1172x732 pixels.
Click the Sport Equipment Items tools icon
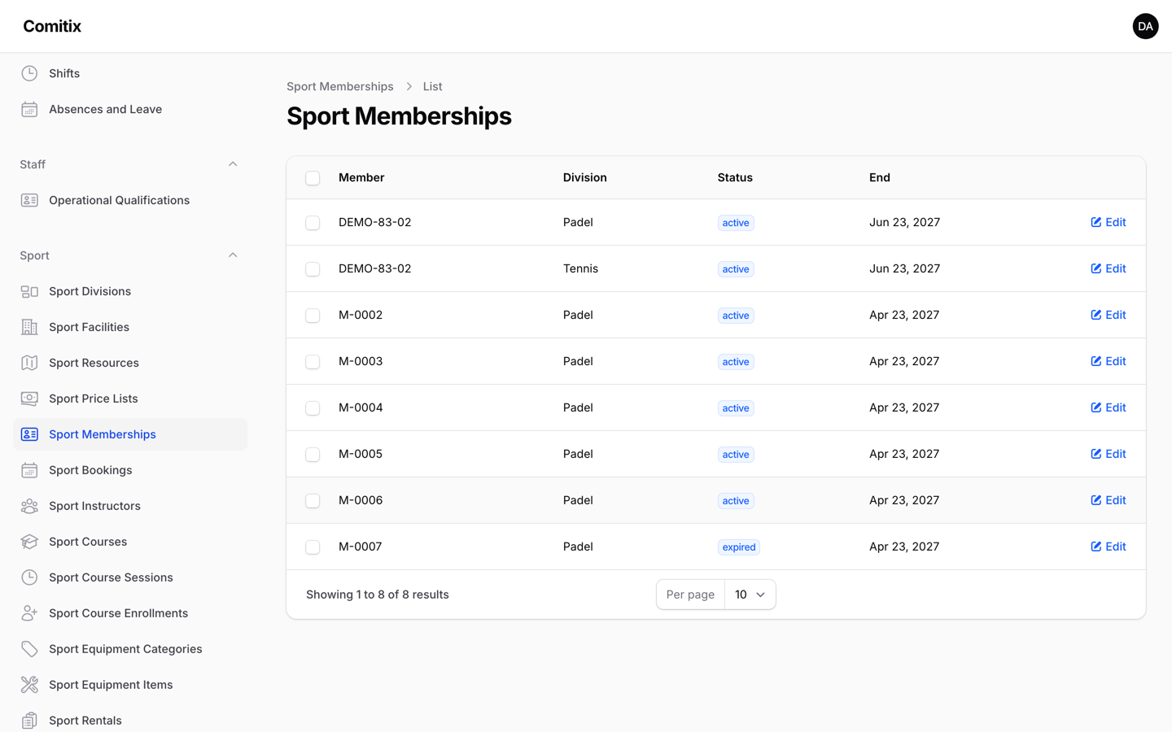[x=29, y=685]
